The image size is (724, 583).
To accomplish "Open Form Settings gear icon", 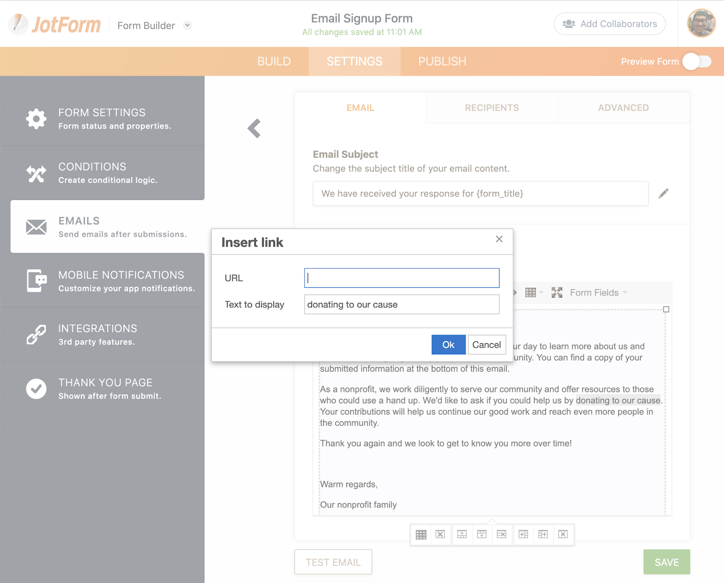I will click(36, 119).
